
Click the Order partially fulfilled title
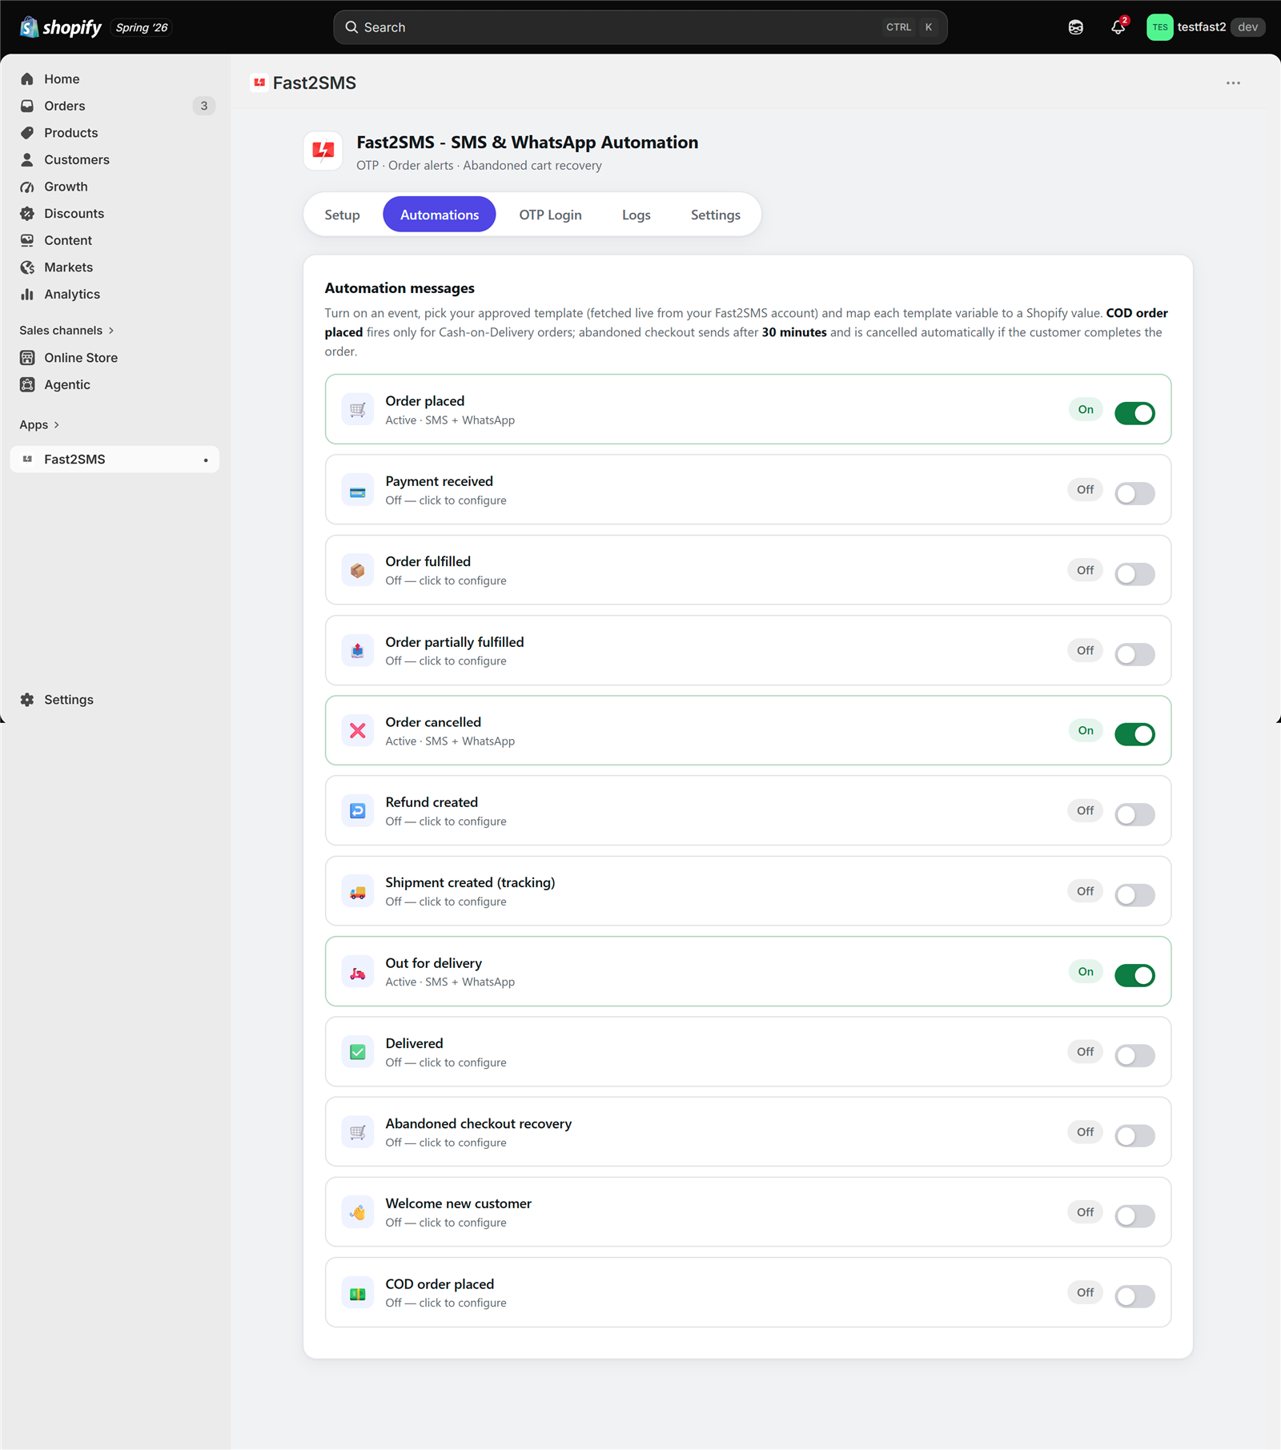[455, 642]
